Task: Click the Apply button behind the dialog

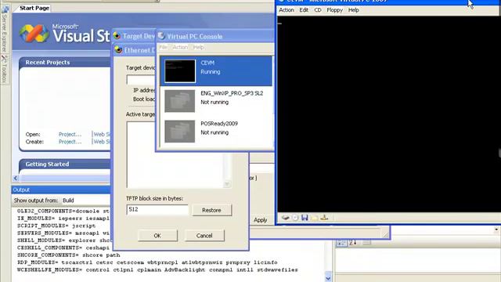Action: (x=261, y=220)
